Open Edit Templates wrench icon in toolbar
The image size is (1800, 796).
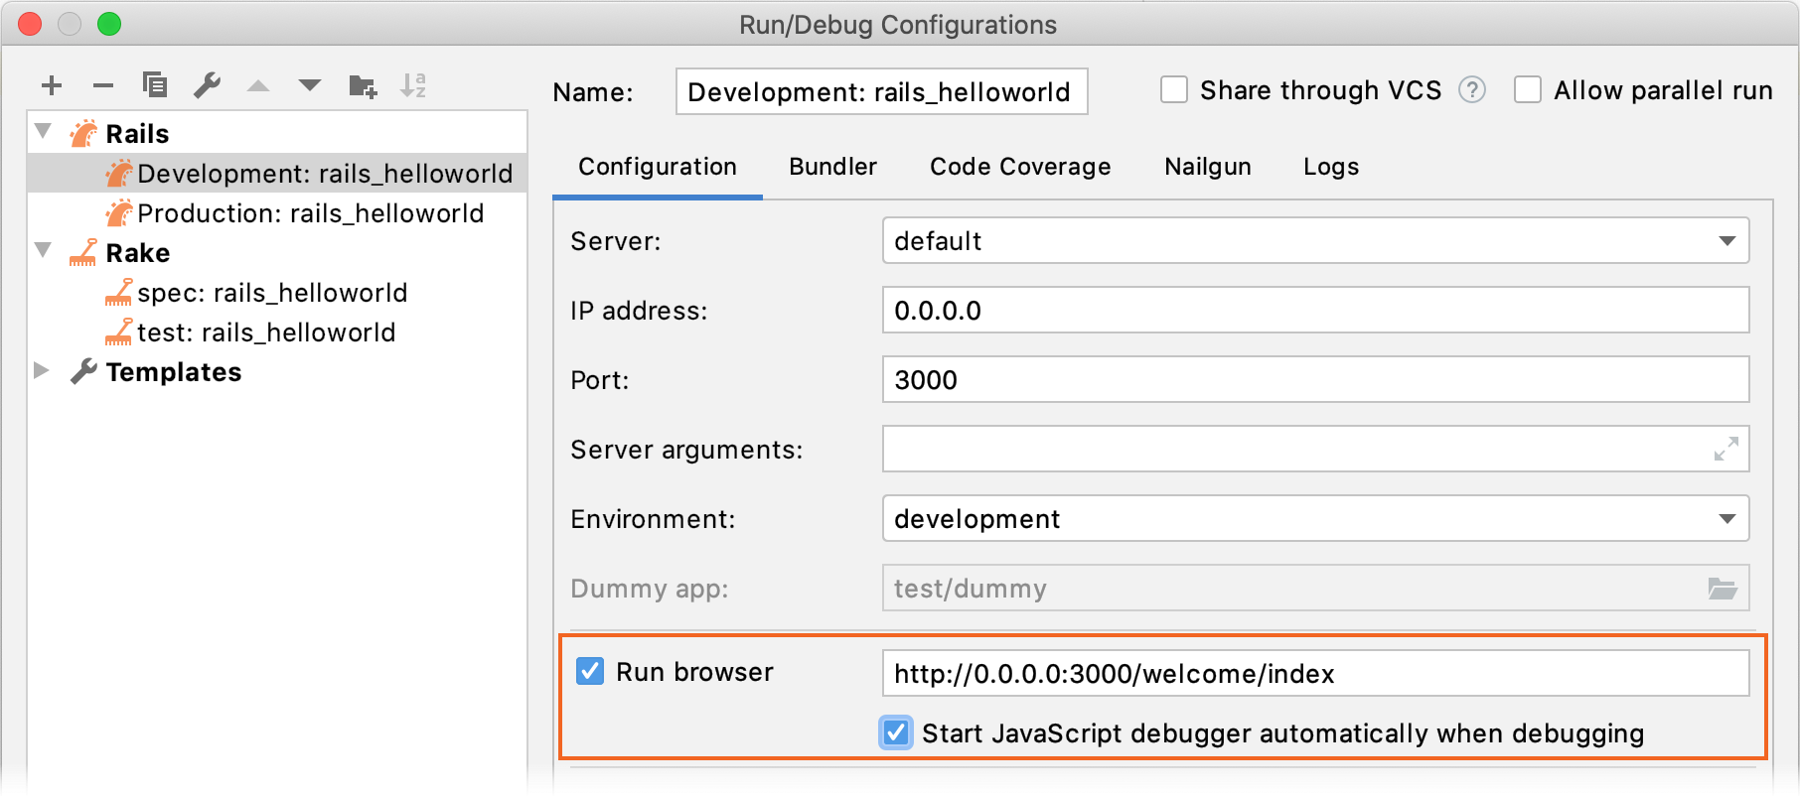207,85
